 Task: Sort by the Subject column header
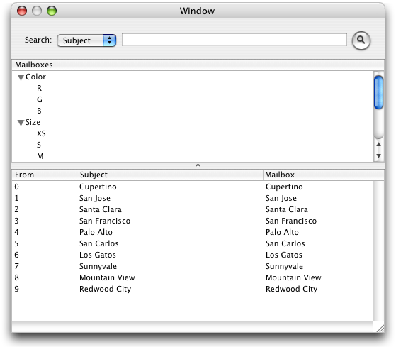(170, 175)
